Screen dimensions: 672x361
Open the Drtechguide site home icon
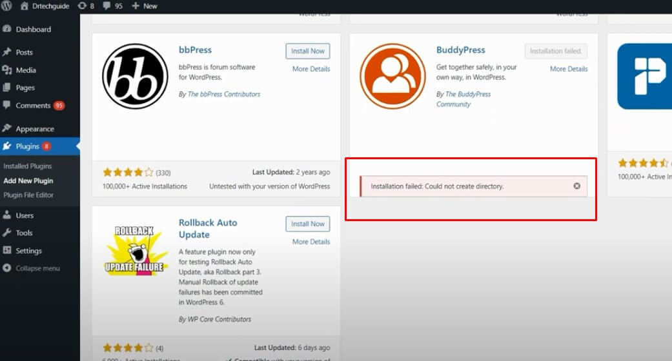[25, 6]
